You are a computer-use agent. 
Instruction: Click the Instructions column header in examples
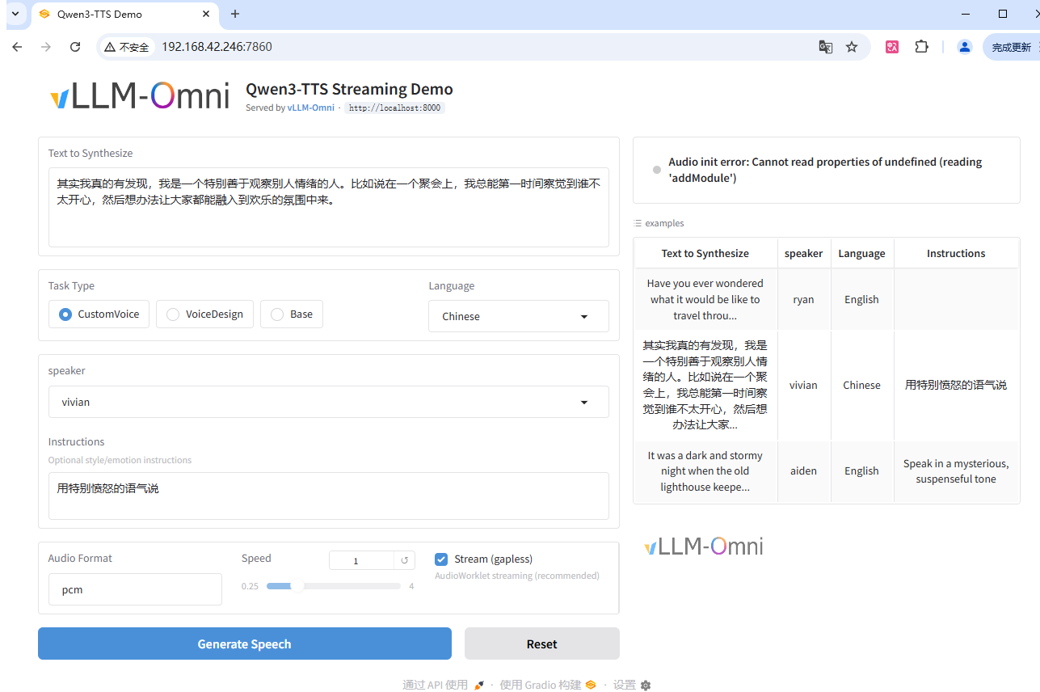pos(956,253)
